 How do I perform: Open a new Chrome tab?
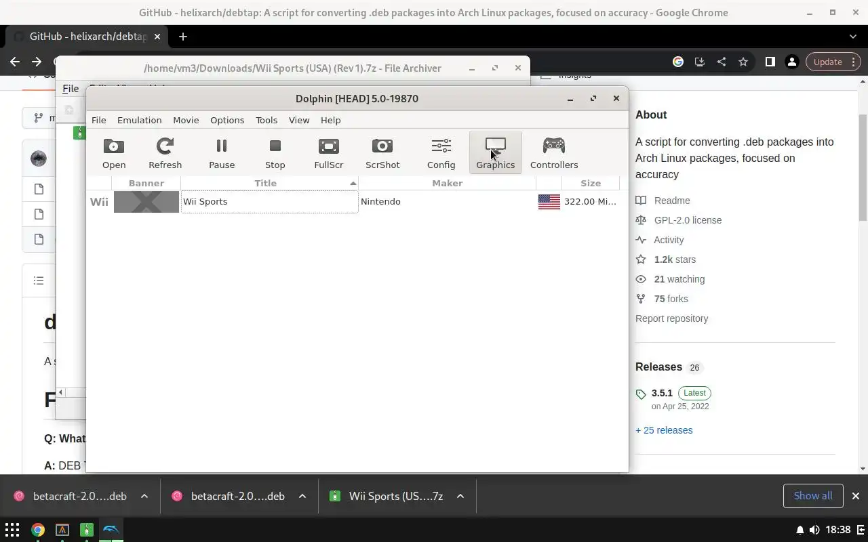tap(182, 37)
